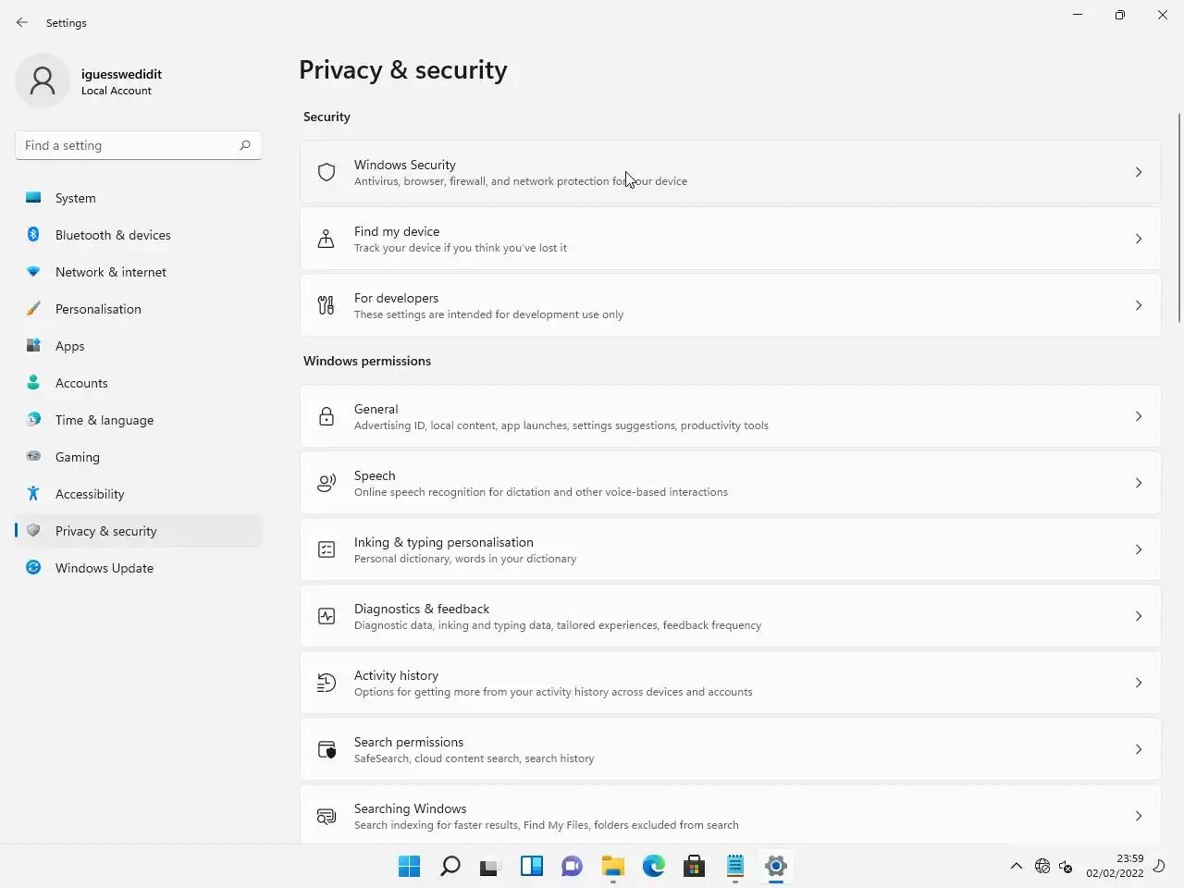Click the For developers tools icon
Image resolution: width=1184 pixels, height=888 pixels.
coord(327,305)
